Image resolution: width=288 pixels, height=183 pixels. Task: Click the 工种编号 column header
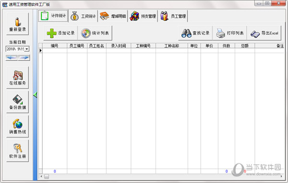pos(143,46)
